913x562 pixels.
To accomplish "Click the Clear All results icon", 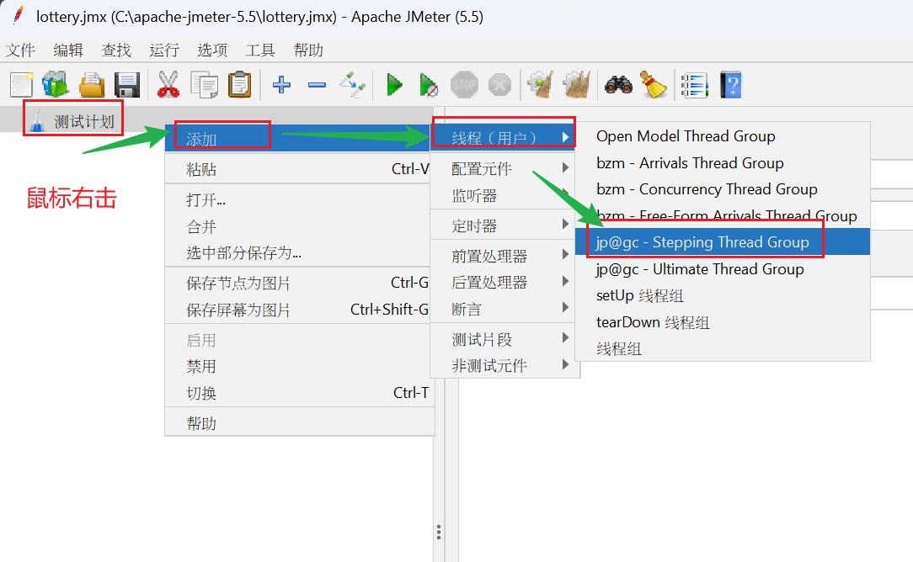I will point(577,85).
